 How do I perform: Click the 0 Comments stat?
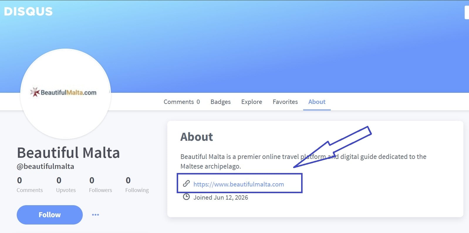30,184
